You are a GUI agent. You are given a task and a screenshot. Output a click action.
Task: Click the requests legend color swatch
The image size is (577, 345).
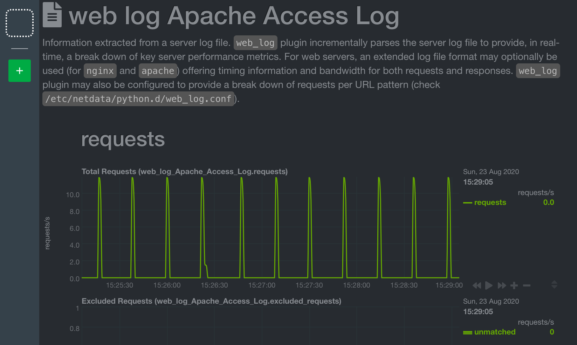[x=467, y=202]
